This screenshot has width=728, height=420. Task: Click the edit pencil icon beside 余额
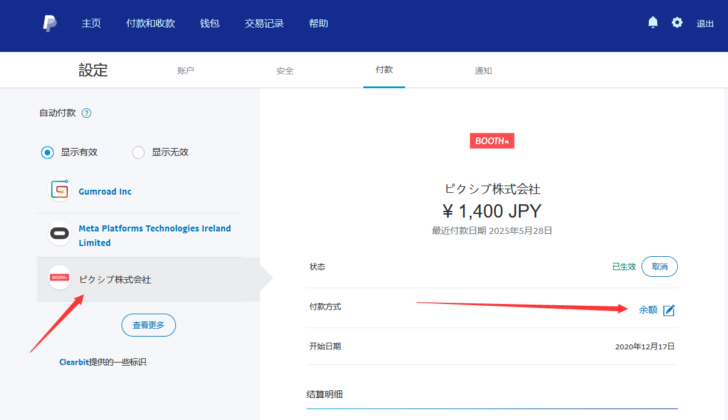tap(669, 310)
